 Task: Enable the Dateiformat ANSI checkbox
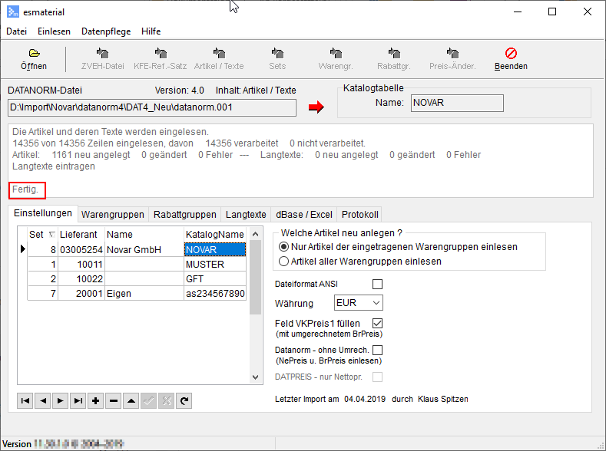pos(377,284)
